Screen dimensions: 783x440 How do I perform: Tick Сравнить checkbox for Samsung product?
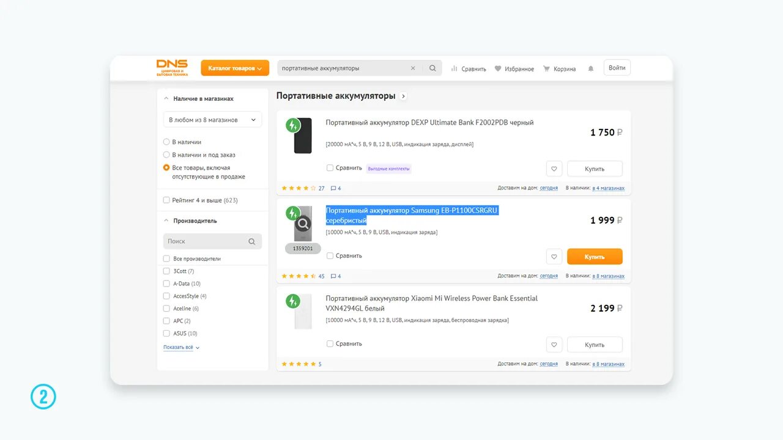330,256
